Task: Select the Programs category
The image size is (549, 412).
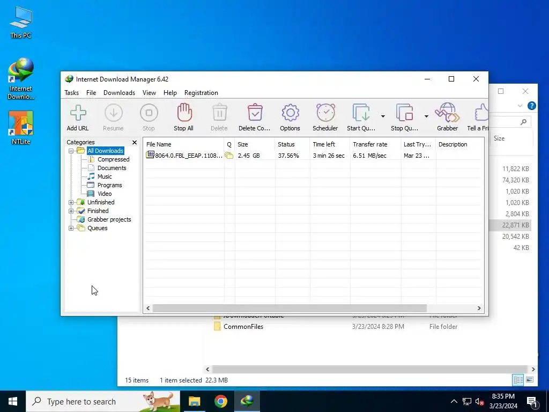Action: (109, 185)
